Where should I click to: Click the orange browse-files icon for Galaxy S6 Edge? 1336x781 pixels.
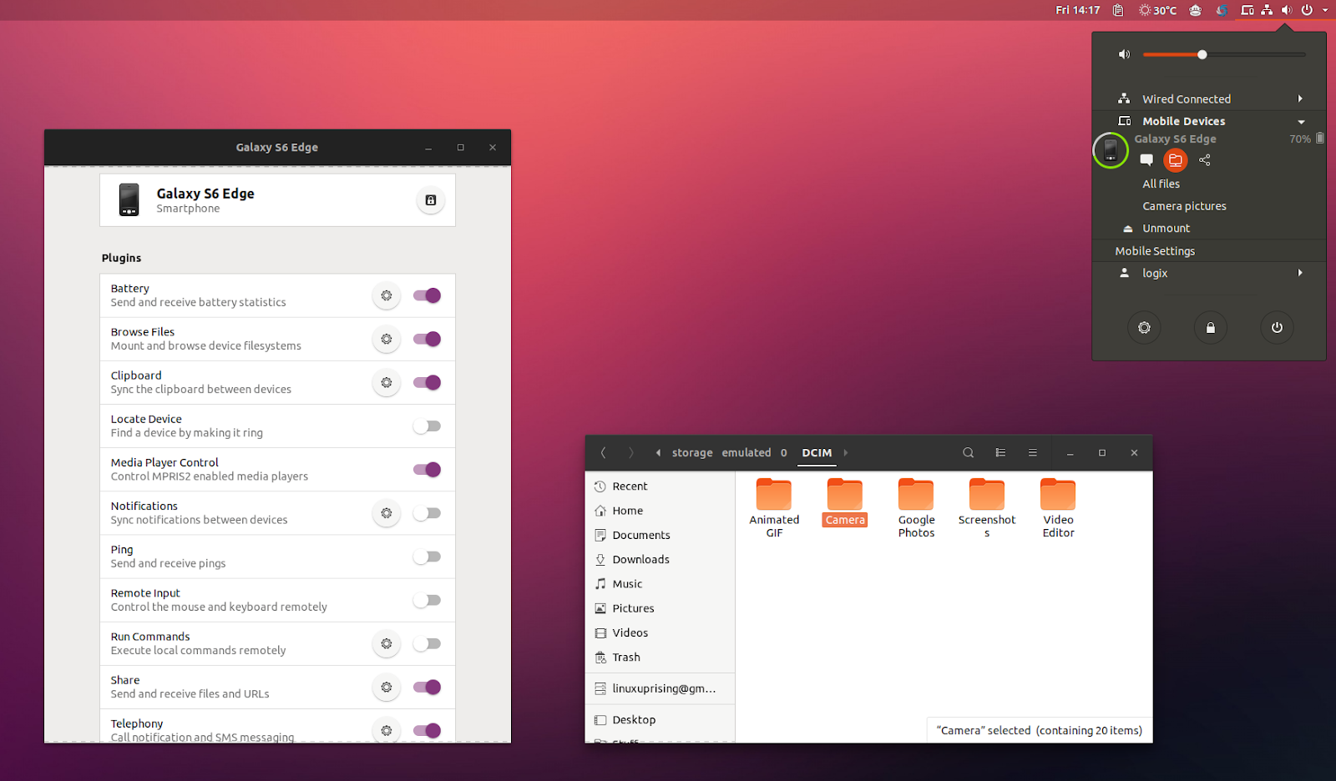pos(1176,160)
